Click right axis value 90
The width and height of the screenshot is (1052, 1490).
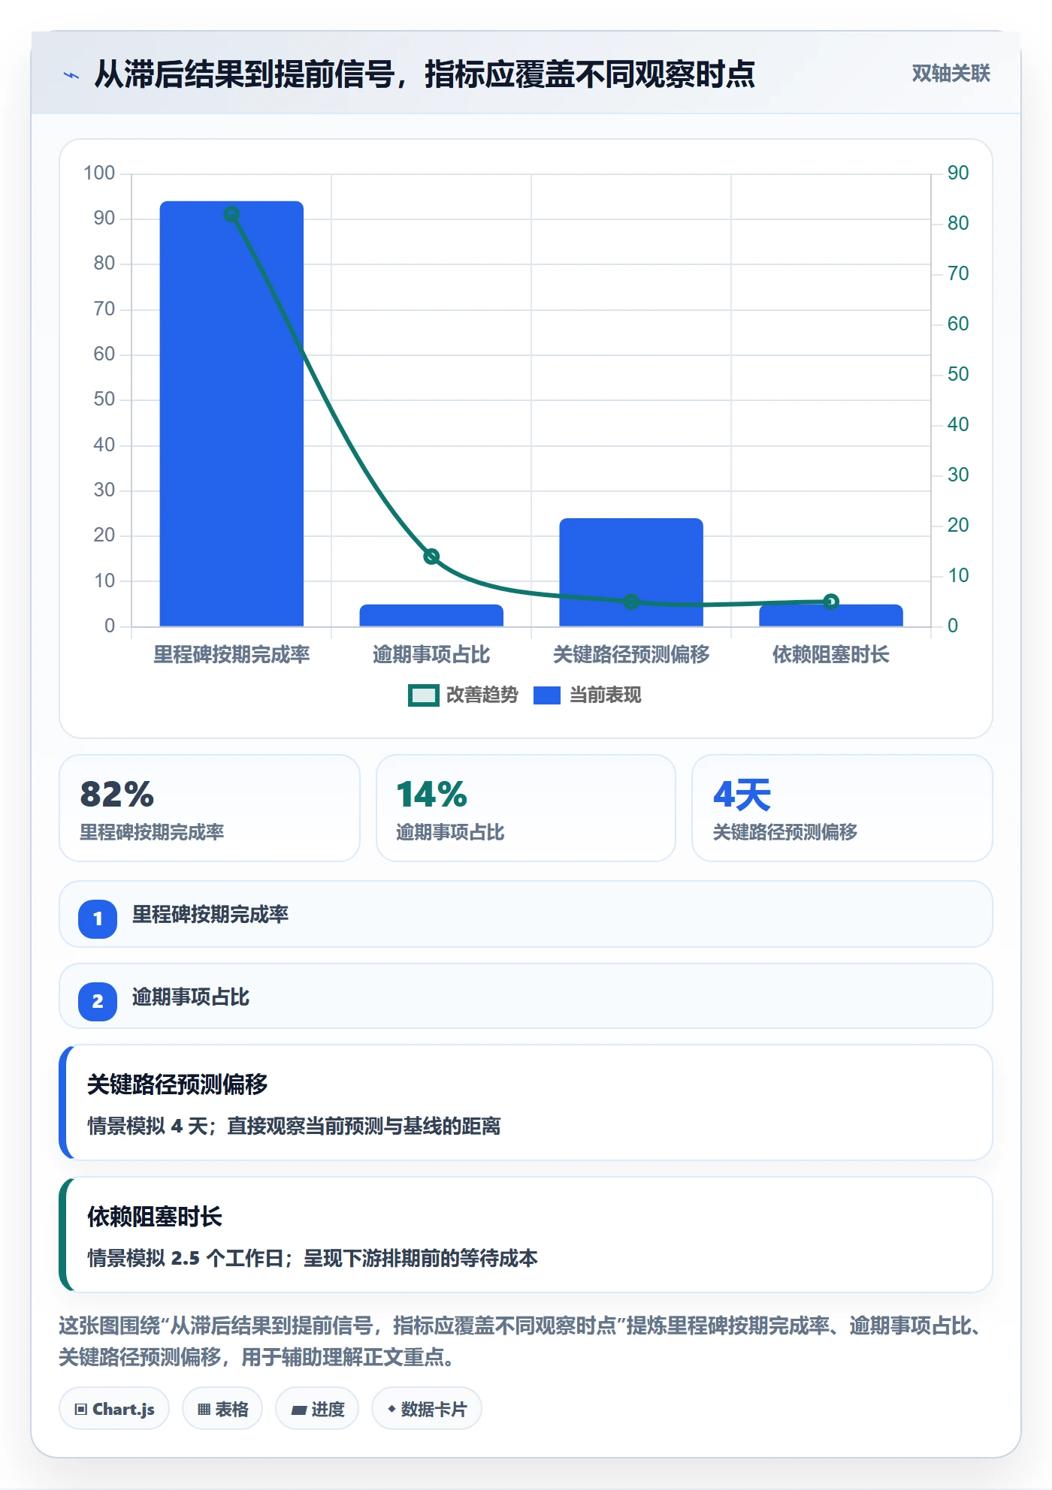tap(958, 173)
